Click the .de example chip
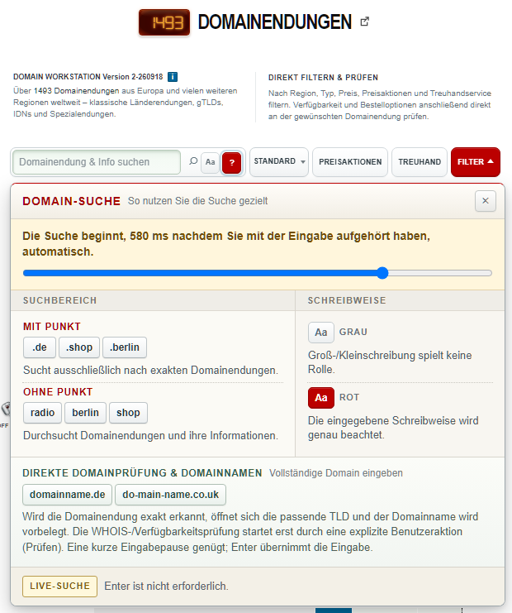The height and width of the screenshot is (613, 512). [x=40, y=347]
